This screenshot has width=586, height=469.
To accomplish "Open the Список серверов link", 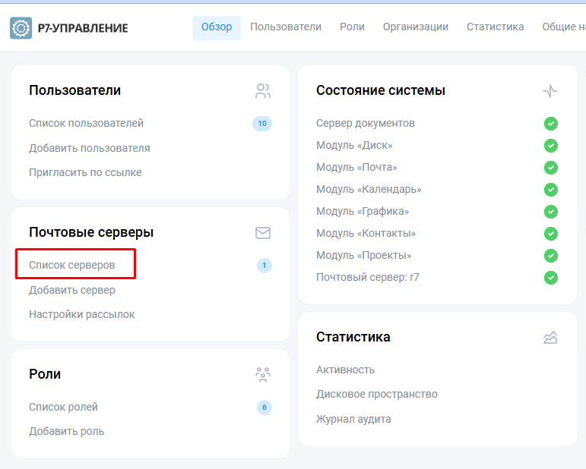I will coord(72,265).
